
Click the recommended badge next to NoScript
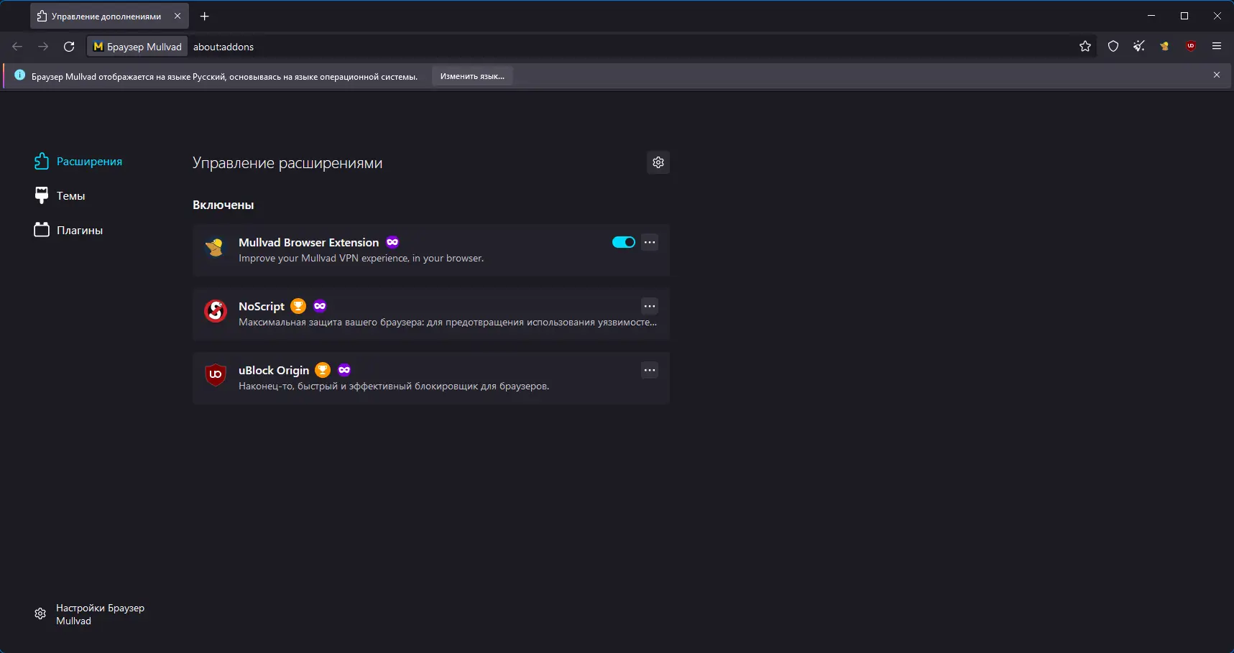[298, 306]
